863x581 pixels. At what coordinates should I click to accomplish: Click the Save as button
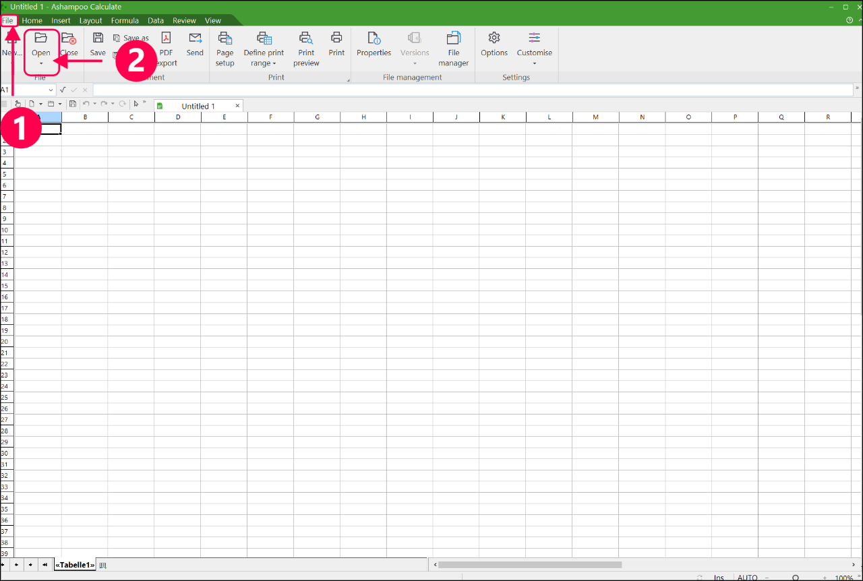tap(131, 38)
